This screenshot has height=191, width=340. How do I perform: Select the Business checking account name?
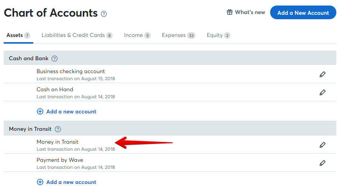[71, 71]
